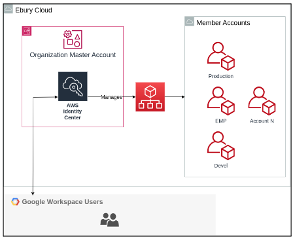Select the EMP account icon
Viewport: 295px width, 240px height.
pos(220,101)
